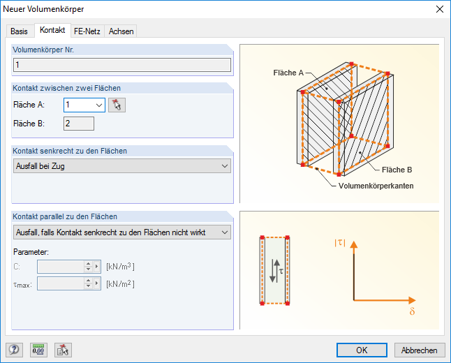Viewport: 451px width, 363px height.
Task: Click the Volumenkörper Nr. field
Action: click(x=122, y=65)
